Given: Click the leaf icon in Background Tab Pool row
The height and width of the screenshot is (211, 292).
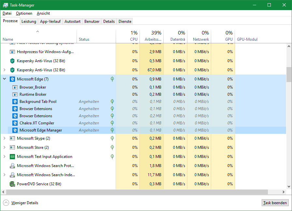Looking at the screenshot, I should click(112, 102).
